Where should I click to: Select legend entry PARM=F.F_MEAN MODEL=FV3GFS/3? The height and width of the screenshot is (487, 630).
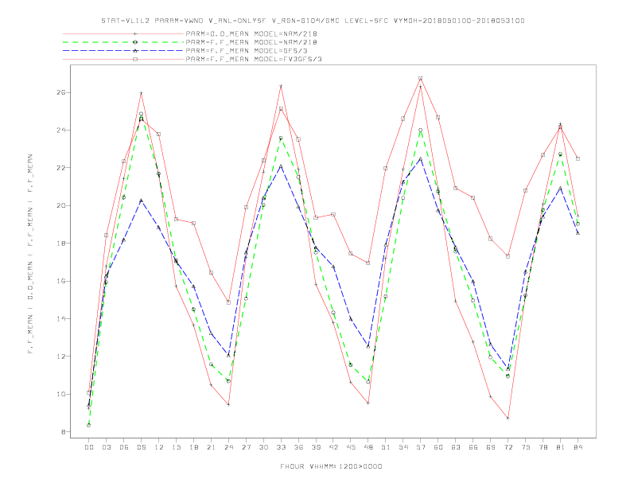254,59
